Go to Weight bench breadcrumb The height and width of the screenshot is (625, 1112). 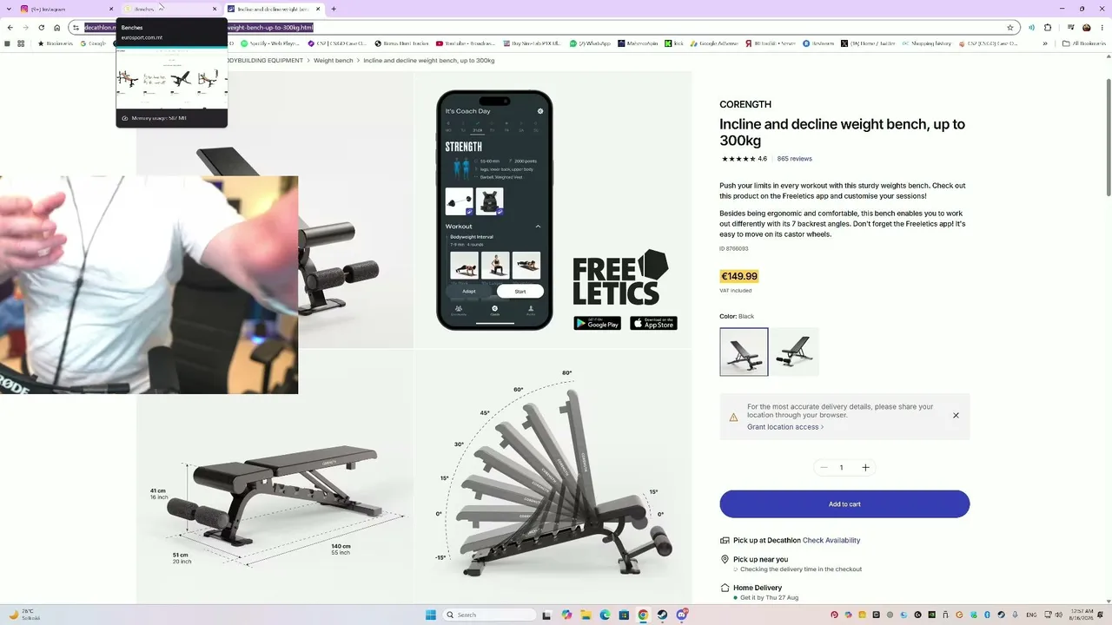point(334,61)
